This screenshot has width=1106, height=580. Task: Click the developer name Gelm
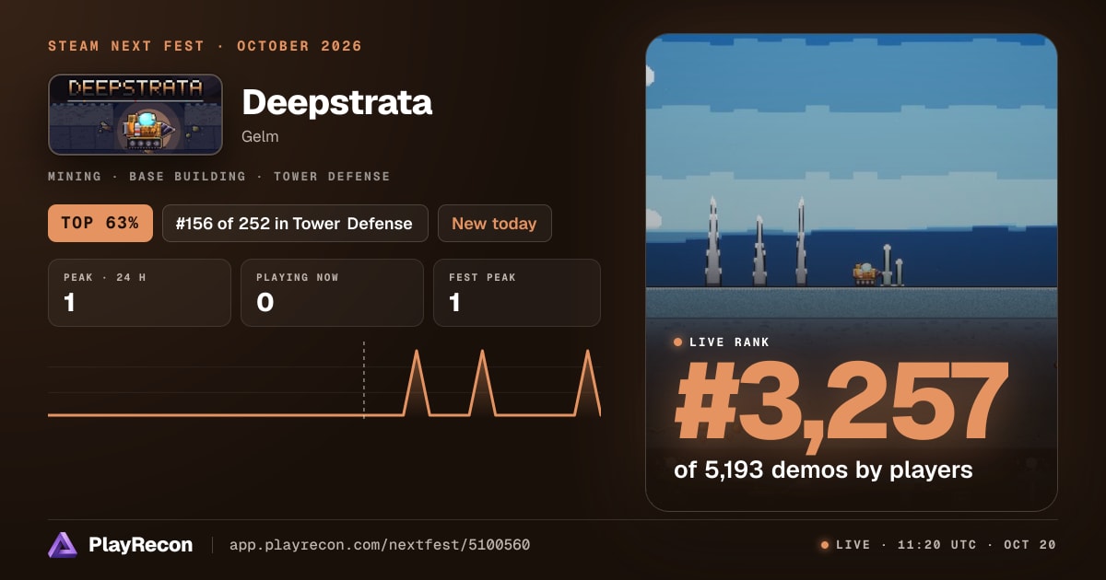pos(260,136)
